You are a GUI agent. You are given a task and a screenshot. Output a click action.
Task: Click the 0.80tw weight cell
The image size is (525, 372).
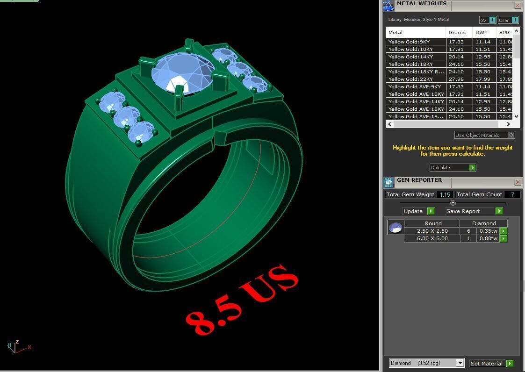(488, 238)
